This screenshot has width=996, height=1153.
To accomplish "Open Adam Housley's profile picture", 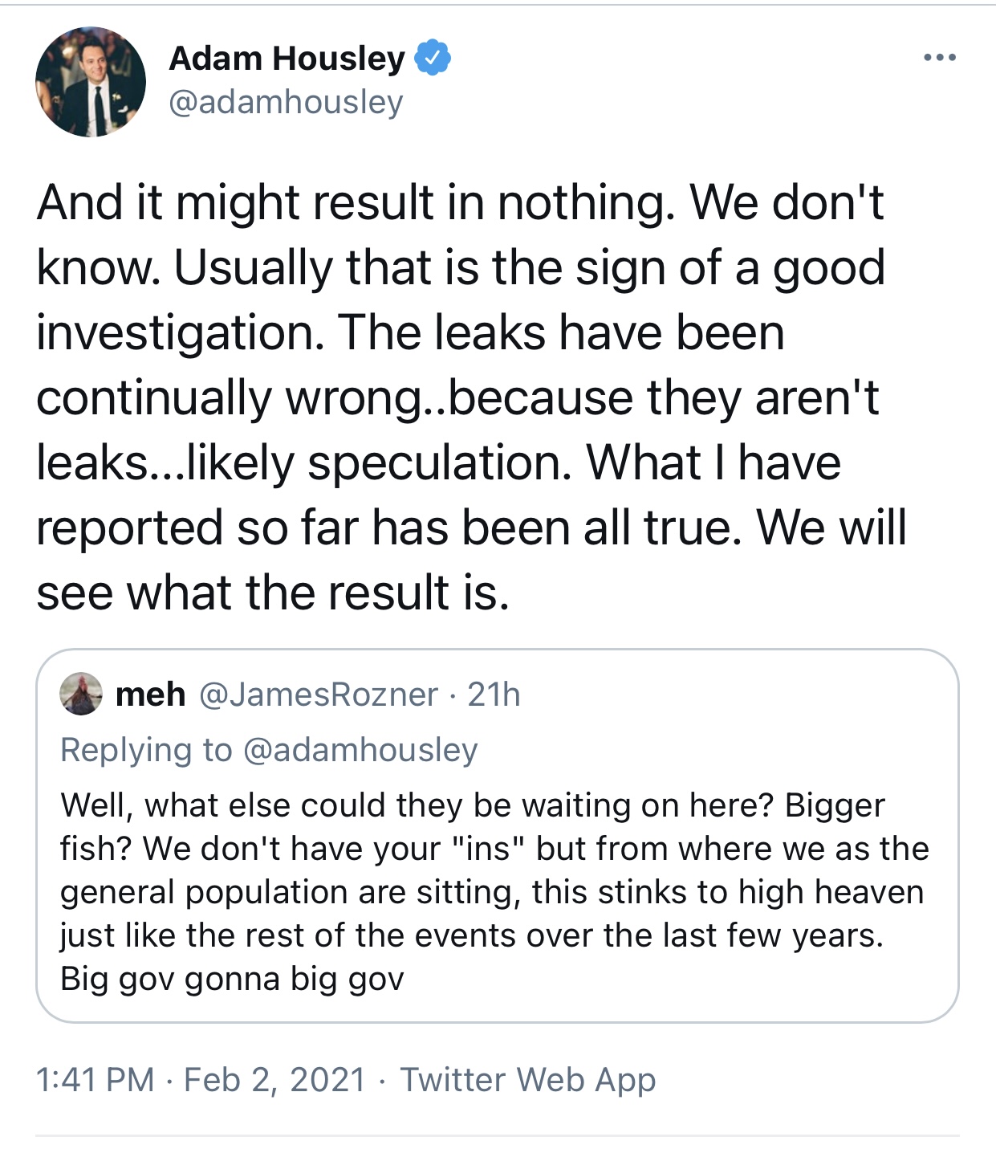I will pos(91,82).
